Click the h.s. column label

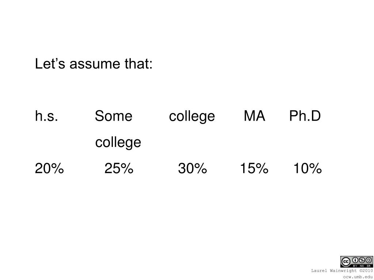46,116
